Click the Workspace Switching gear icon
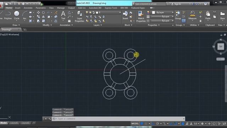Image resolution: width=227 pixels, height=128 pixels. [203, 124]
